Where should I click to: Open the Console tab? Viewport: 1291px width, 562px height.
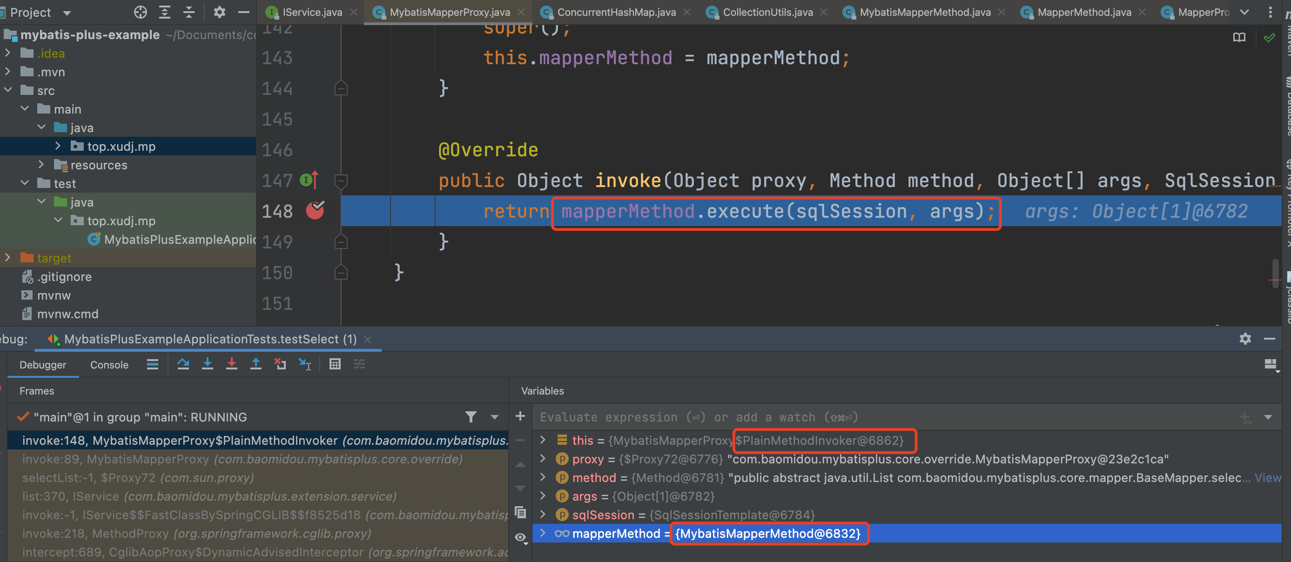coord(109,365)
